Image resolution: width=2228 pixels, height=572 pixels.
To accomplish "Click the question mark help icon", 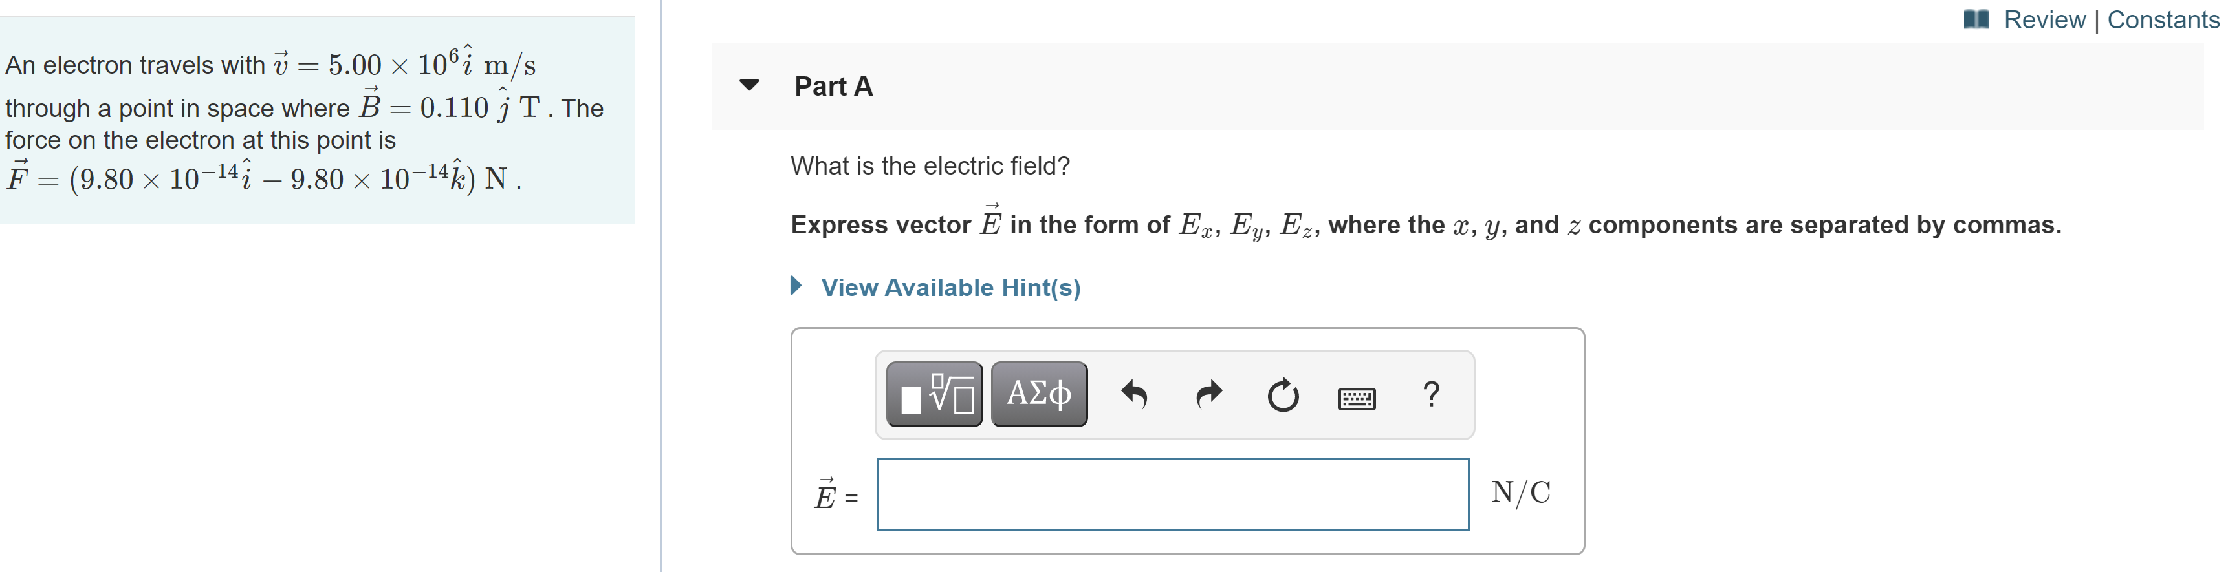I will (x=1432, y=394).
